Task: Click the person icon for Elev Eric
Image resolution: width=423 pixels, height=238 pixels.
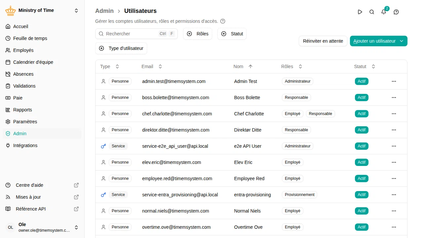Action: point(103,162)
